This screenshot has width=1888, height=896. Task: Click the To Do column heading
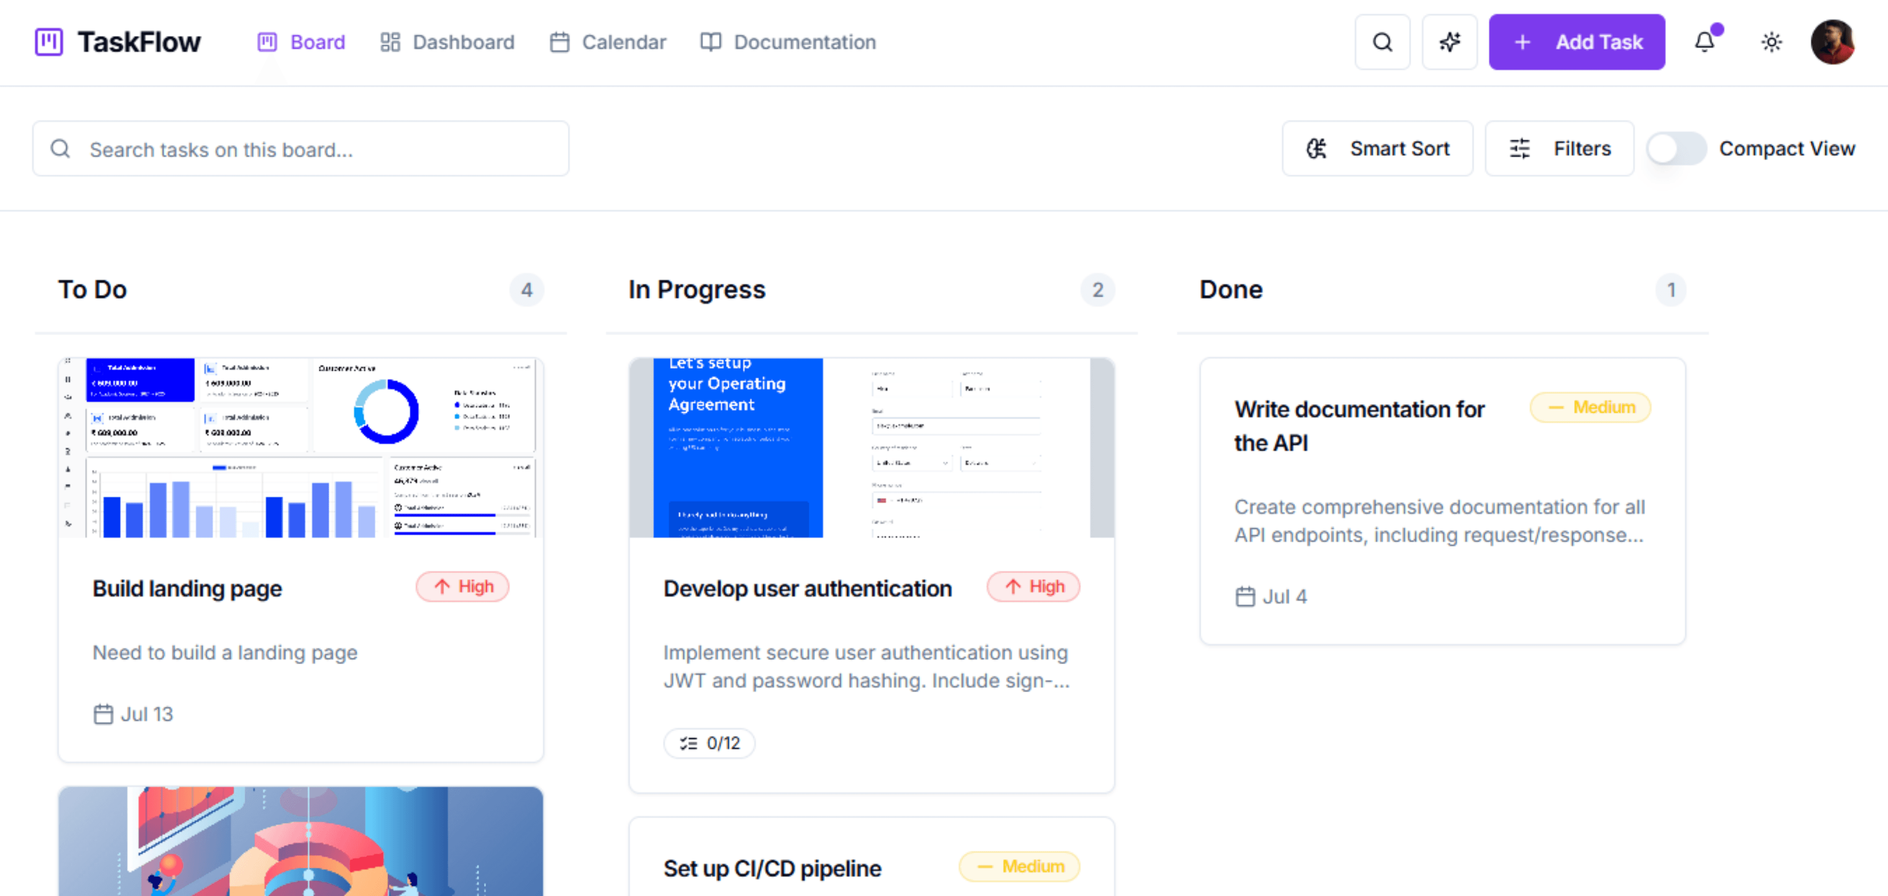pos(92,290)
